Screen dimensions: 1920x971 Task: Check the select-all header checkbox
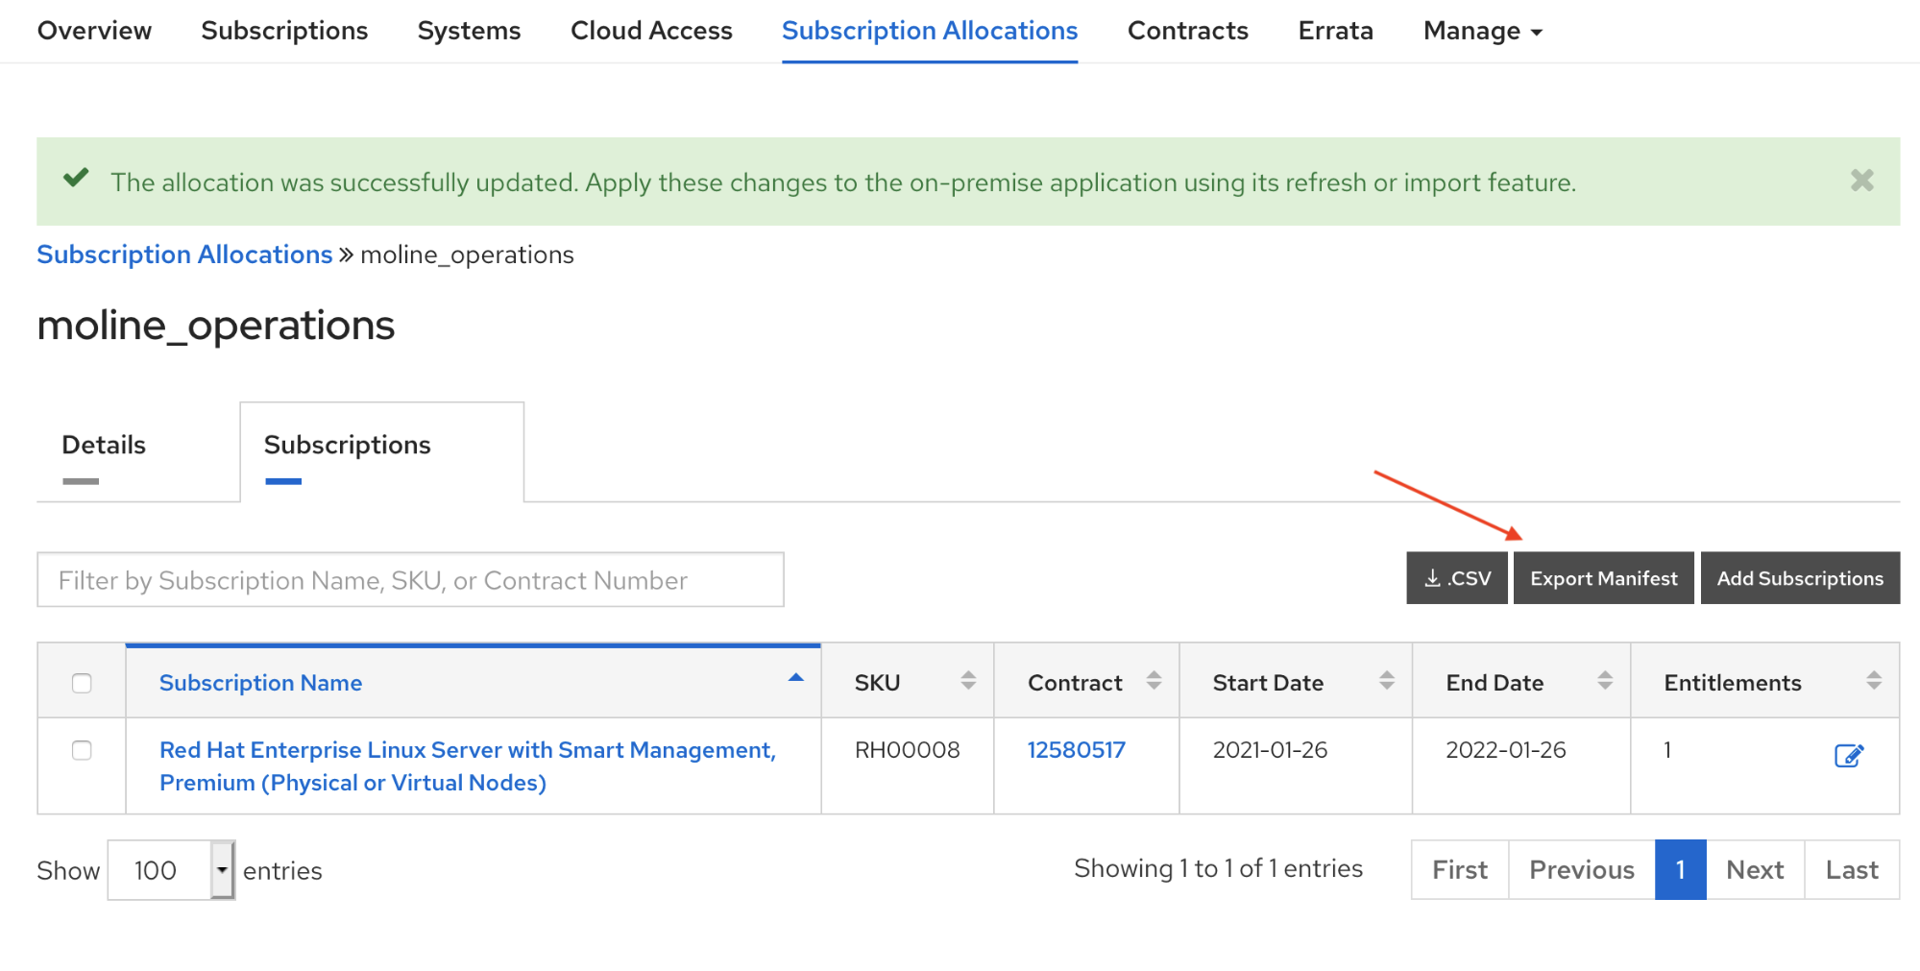coord(82,683)
